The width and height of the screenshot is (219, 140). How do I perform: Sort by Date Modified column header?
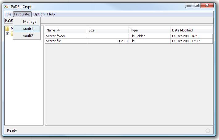[192, 30]
